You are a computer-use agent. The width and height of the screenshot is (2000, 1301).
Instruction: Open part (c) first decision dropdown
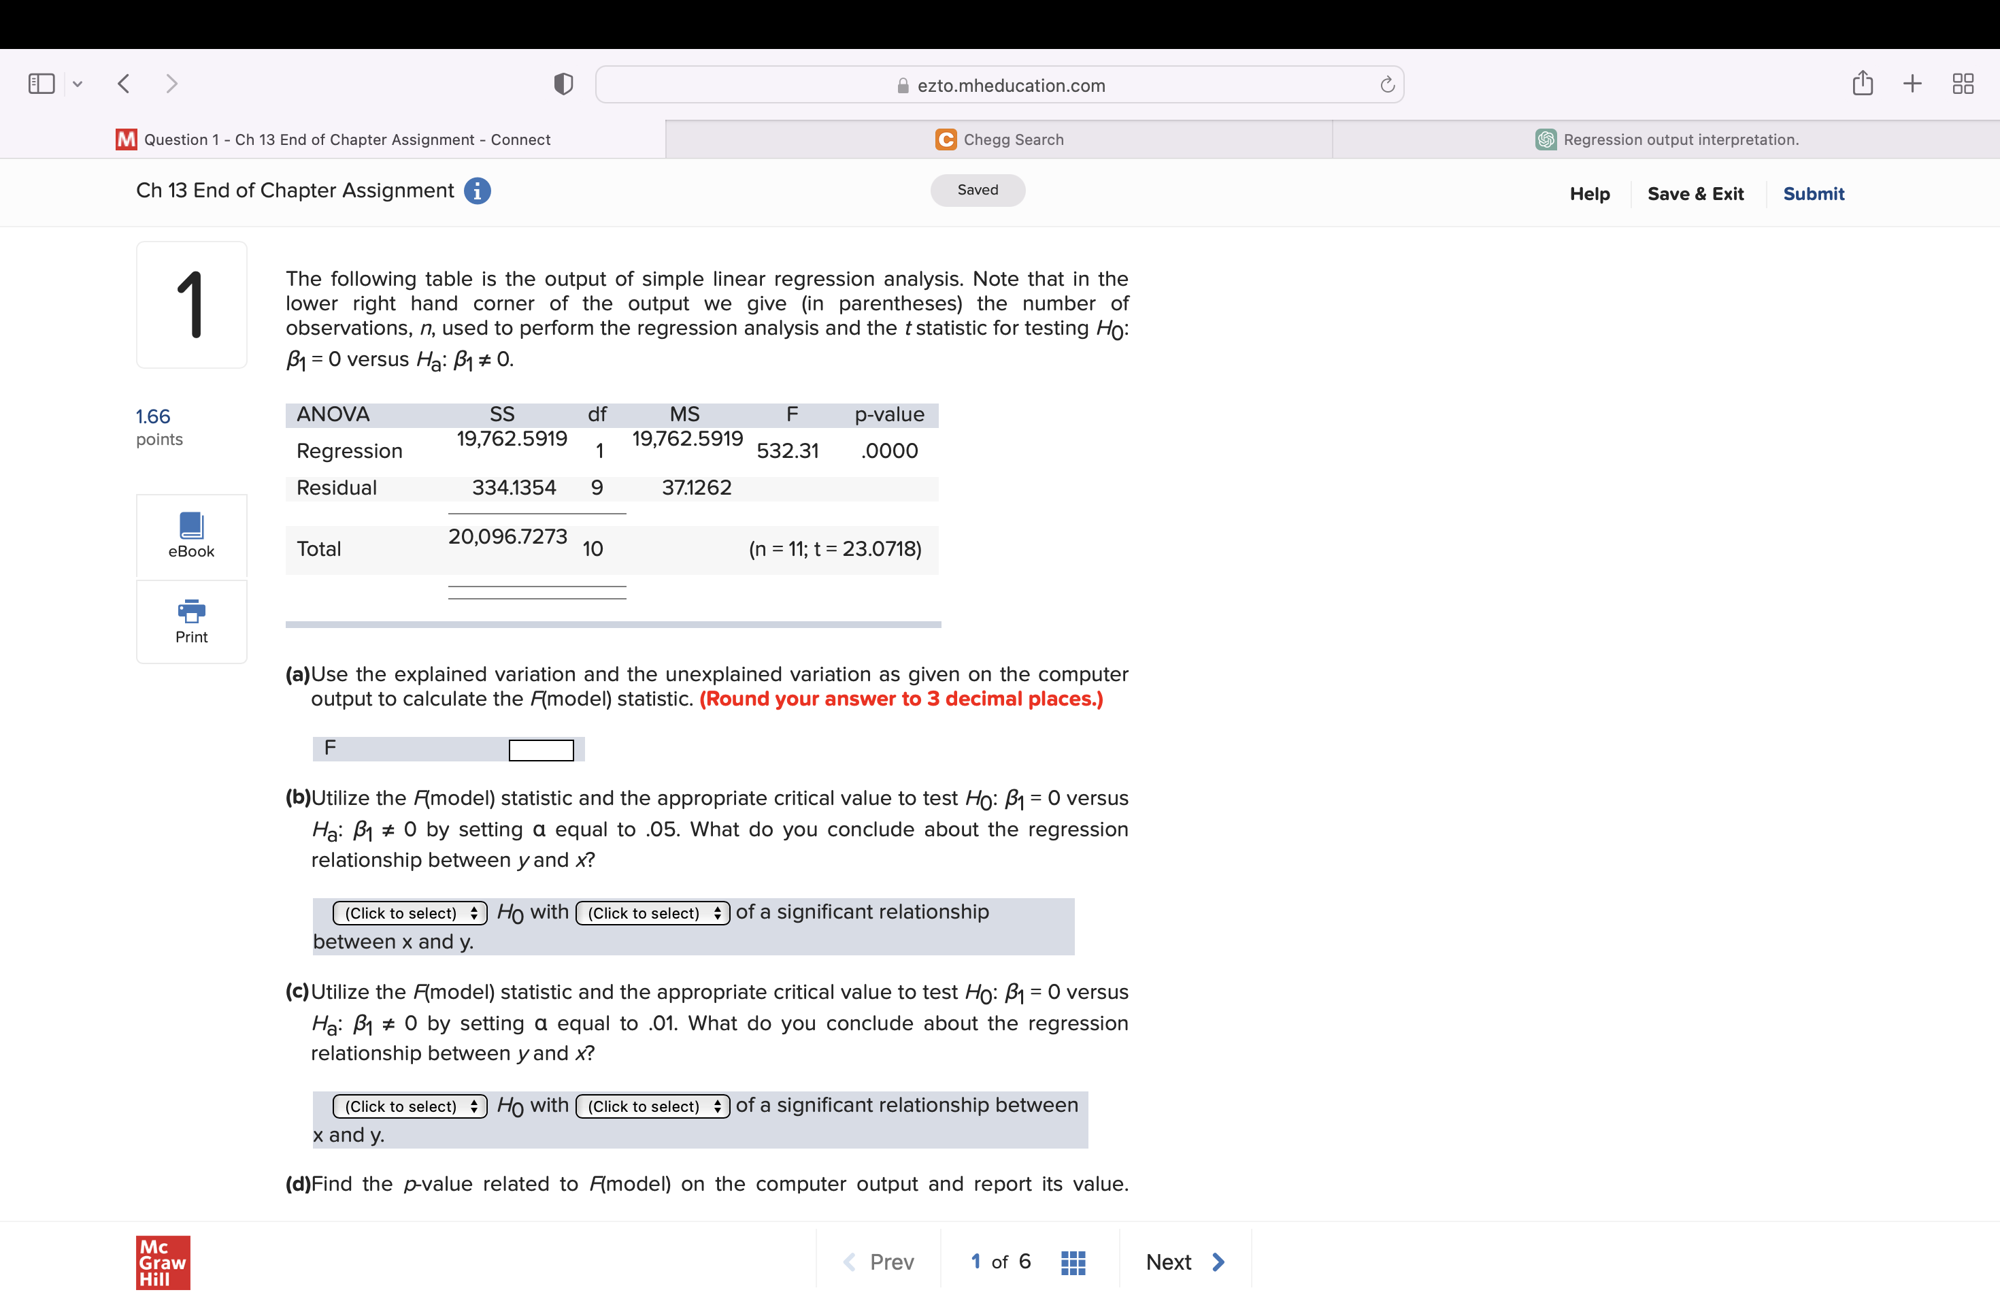pyautogui.click(x=410, y=1106)
